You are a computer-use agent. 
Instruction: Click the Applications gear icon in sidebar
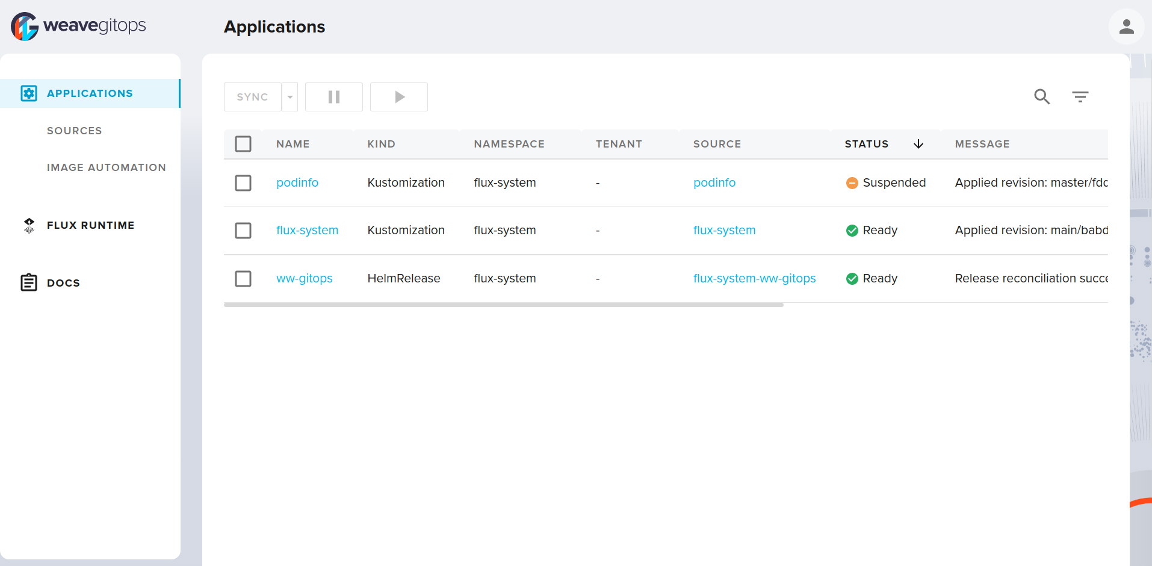click(29, 93)
